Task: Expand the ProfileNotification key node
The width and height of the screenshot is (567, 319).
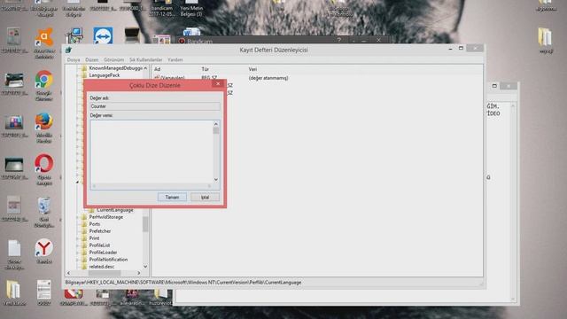Action: (78, 260)
